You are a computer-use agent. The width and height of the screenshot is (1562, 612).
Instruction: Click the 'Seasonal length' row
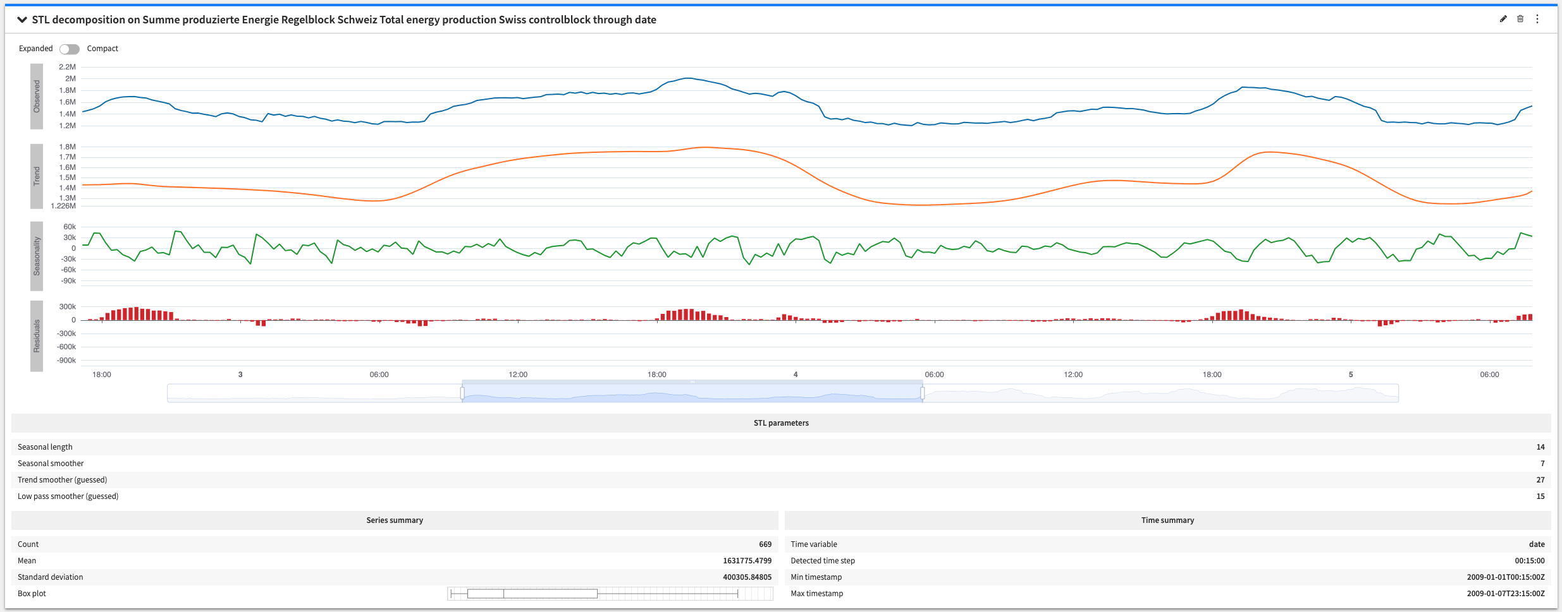(x=781, y=447)
